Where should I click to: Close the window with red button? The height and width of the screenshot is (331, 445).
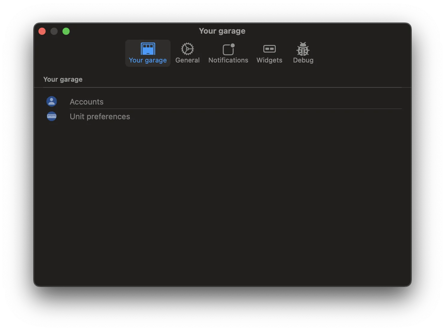(42, 31)
